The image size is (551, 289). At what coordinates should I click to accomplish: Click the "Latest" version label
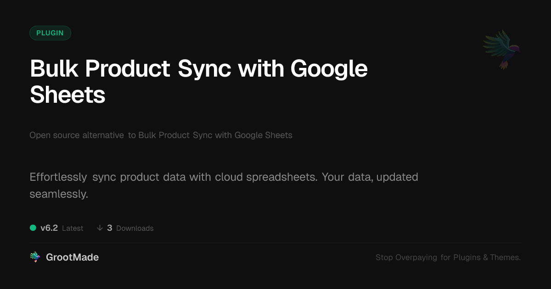[73, 228]
